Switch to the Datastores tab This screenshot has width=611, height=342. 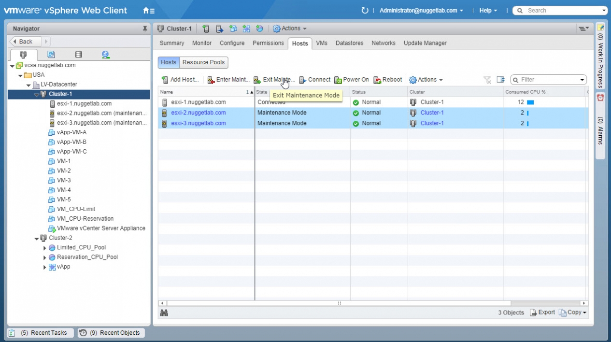click(349, 43)
